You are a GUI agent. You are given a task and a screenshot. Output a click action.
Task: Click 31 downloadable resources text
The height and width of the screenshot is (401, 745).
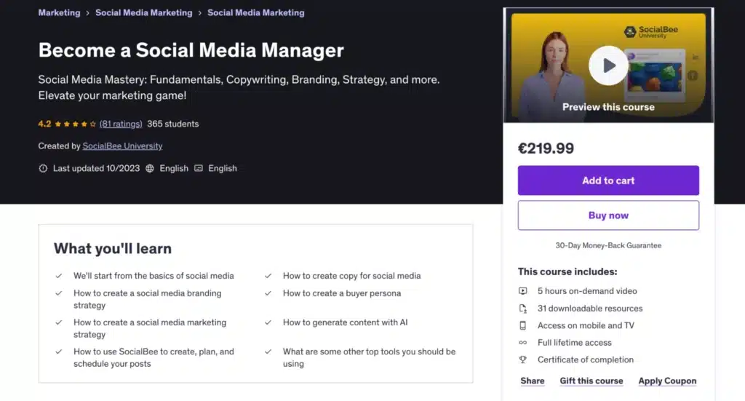tap(590, 309)
